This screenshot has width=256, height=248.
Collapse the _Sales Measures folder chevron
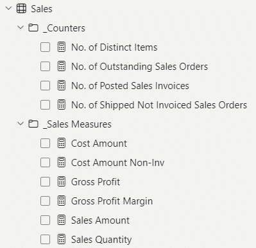point(21,124)
